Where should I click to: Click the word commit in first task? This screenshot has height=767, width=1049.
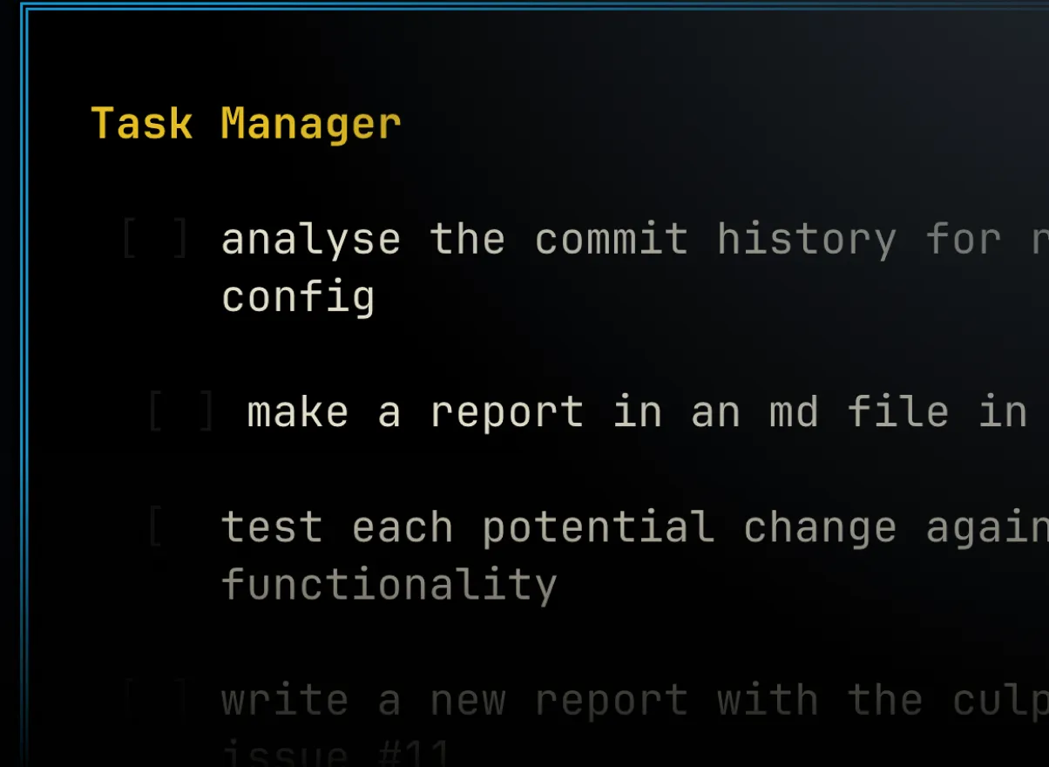[x=611, y=240]
